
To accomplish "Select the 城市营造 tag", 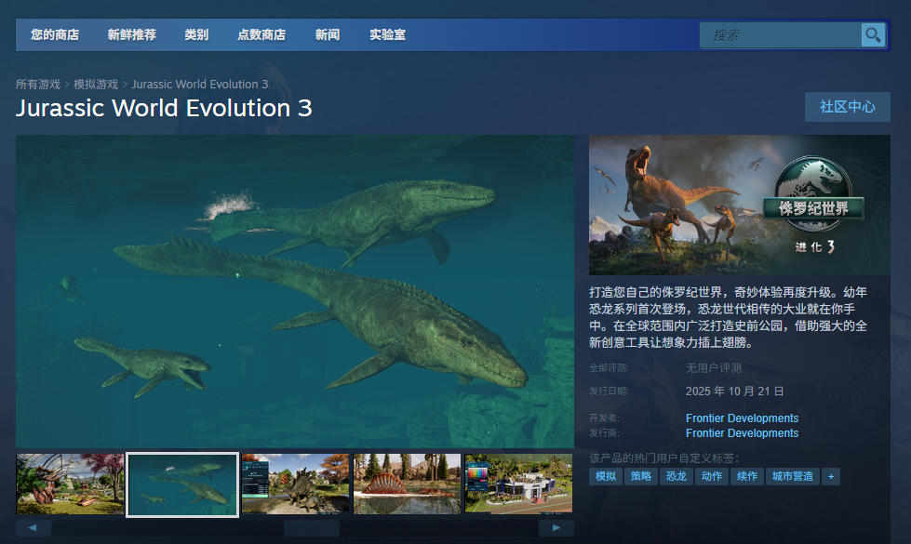I will (792, 476).
